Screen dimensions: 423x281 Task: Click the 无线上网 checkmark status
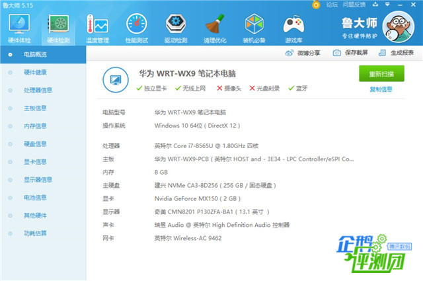coord(190,89)
